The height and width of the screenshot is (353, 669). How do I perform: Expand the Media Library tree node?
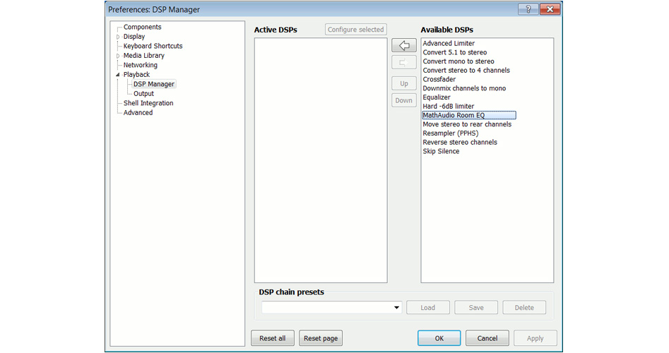118,56
